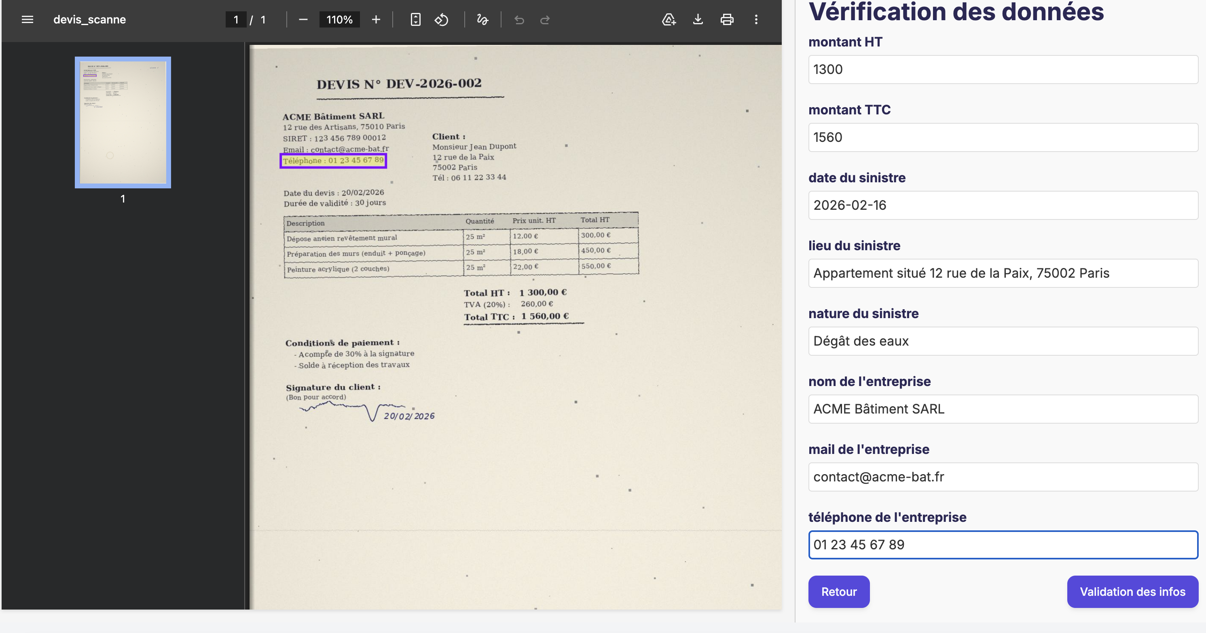Click the undo arrow icon
Image resolution: width=1206 pixels, height=633 pixels.
pyautogui.click(x=519, y=20)
